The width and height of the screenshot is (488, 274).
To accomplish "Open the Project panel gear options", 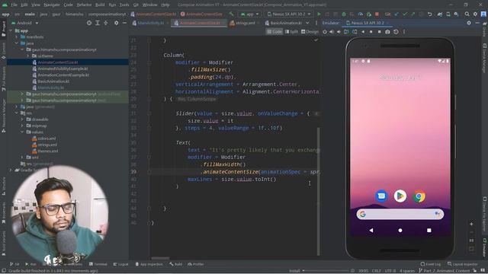I will point(116,23).
